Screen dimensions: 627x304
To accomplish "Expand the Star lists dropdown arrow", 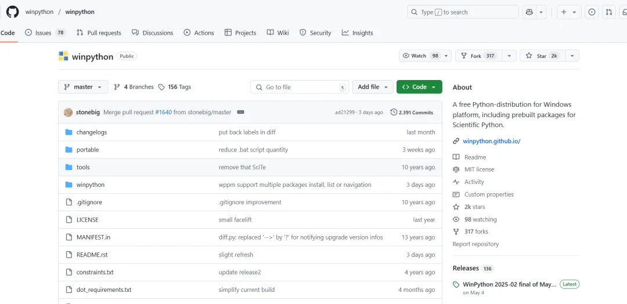I will (x=572, y=56).
